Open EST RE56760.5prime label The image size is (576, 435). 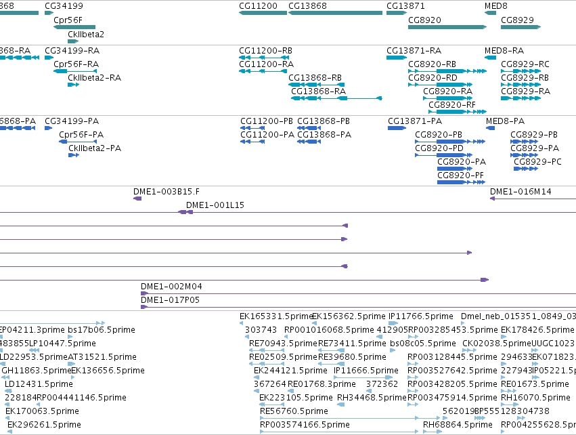[x=294, y=411]
